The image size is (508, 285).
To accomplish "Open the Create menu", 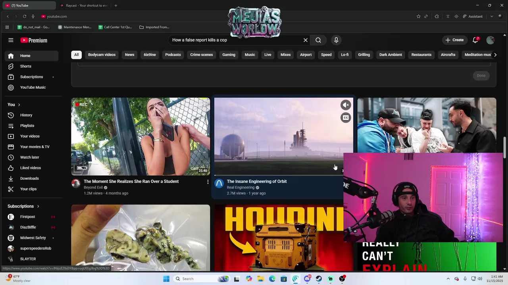I will [x=454, y=40].
